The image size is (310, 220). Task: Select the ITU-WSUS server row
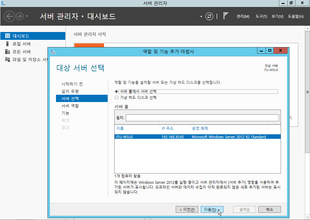coord(197,137)
